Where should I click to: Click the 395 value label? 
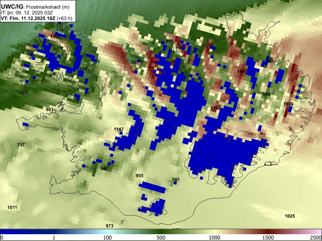(x=169, y=41)
